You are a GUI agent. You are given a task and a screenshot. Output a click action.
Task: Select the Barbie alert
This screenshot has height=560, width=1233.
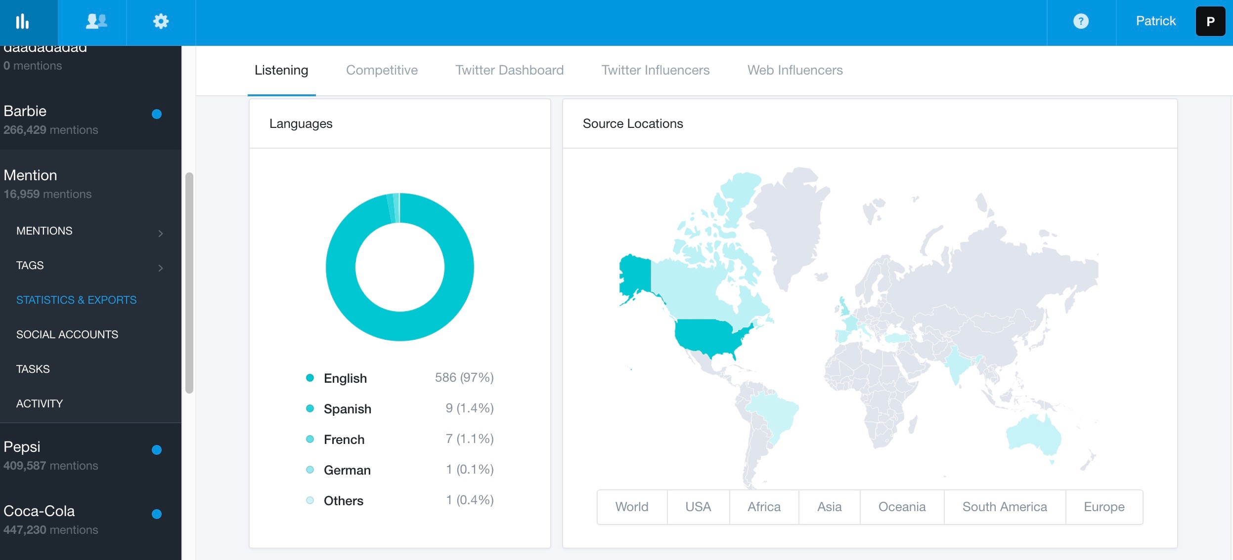90,120
